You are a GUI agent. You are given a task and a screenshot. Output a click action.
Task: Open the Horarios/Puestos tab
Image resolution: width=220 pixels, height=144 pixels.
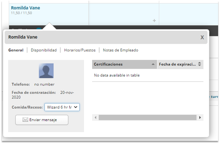pyautogui.click(x=80, y=50)
